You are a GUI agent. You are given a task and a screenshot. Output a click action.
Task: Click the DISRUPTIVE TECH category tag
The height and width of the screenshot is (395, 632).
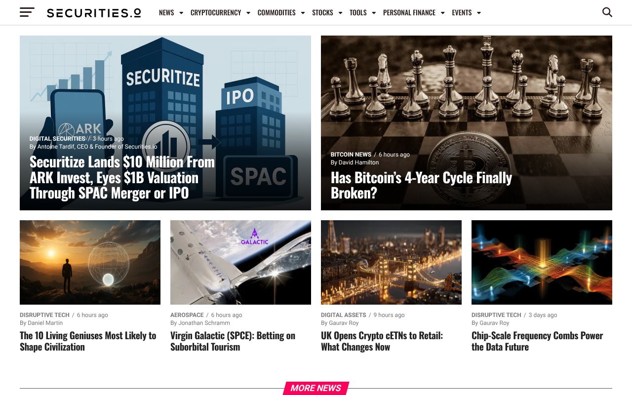pyautogui.click(x=44, y=315)
